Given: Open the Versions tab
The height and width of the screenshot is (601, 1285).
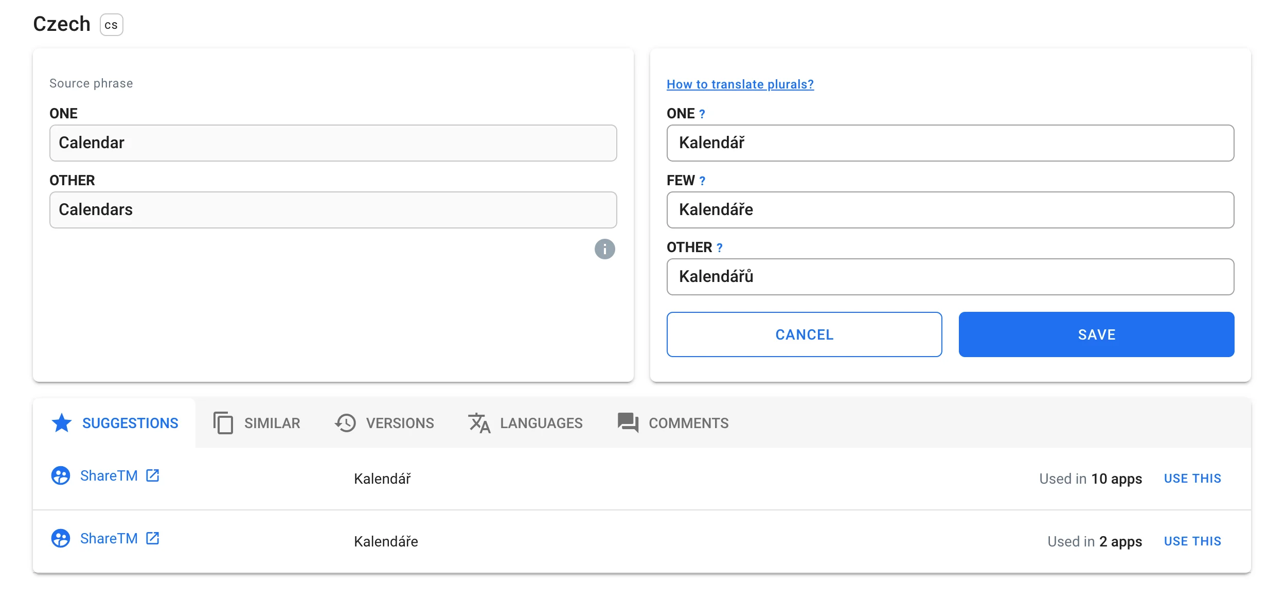Looking at the screenshot, I should click(384, 423).
